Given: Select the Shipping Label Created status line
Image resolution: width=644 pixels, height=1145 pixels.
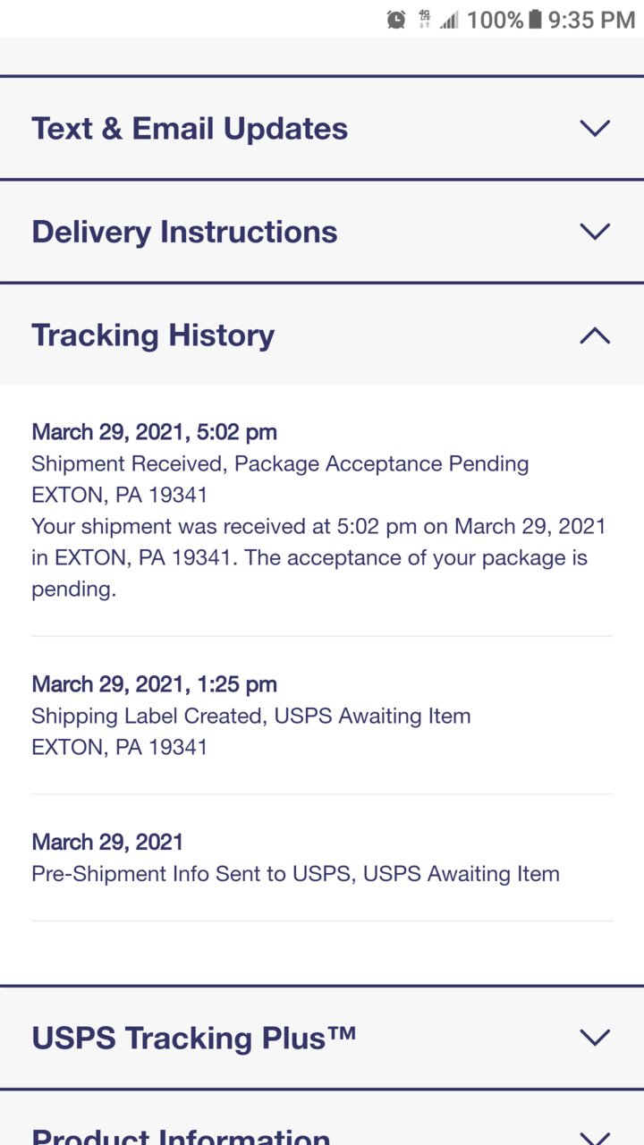Looking at the screenshot, I should (x=251, y=717).
